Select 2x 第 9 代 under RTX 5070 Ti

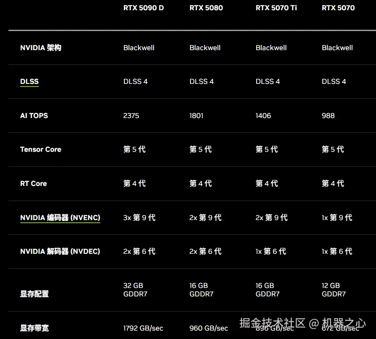(x=272, y=218)
